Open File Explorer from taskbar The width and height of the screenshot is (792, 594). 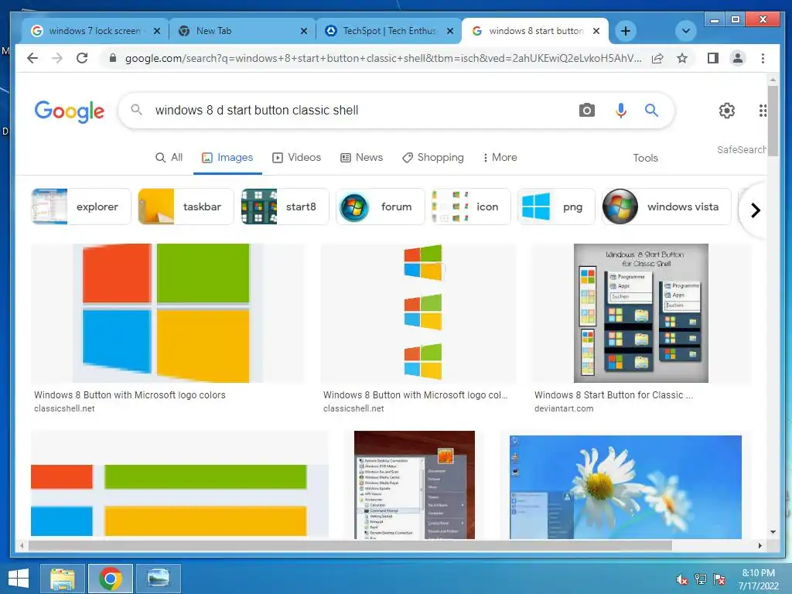point(63,579)
